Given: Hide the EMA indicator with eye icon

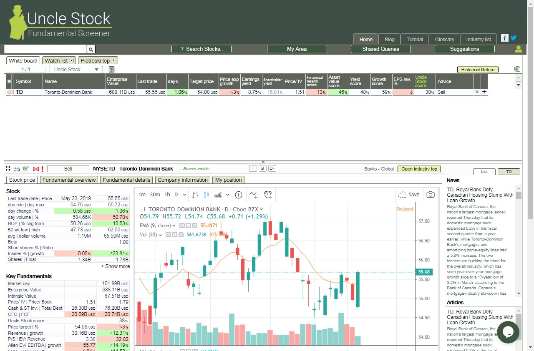Looking at the screenshot, I should [x=182, y=226].
